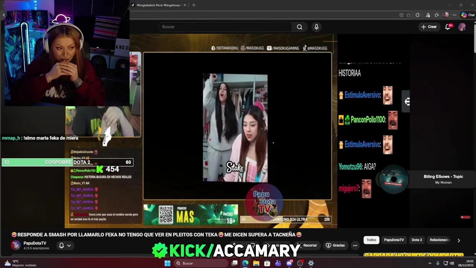Open Microsoft Edge from taskbar

click(245, 263)
